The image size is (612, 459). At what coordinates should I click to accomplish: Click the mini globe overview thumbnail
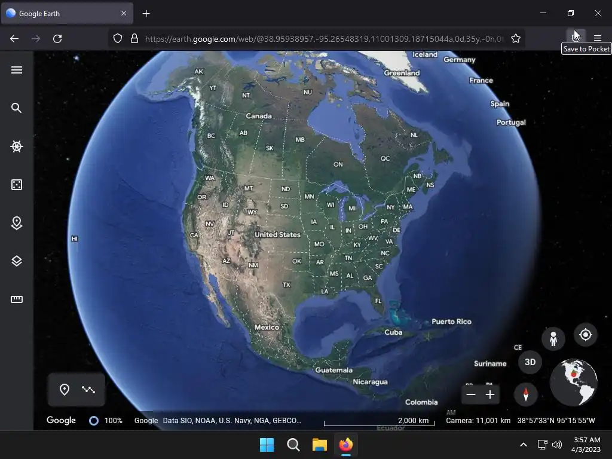pos(573,382)
